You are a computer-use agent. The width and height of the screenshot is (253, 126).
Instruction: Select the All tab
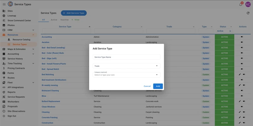[44, 20]
